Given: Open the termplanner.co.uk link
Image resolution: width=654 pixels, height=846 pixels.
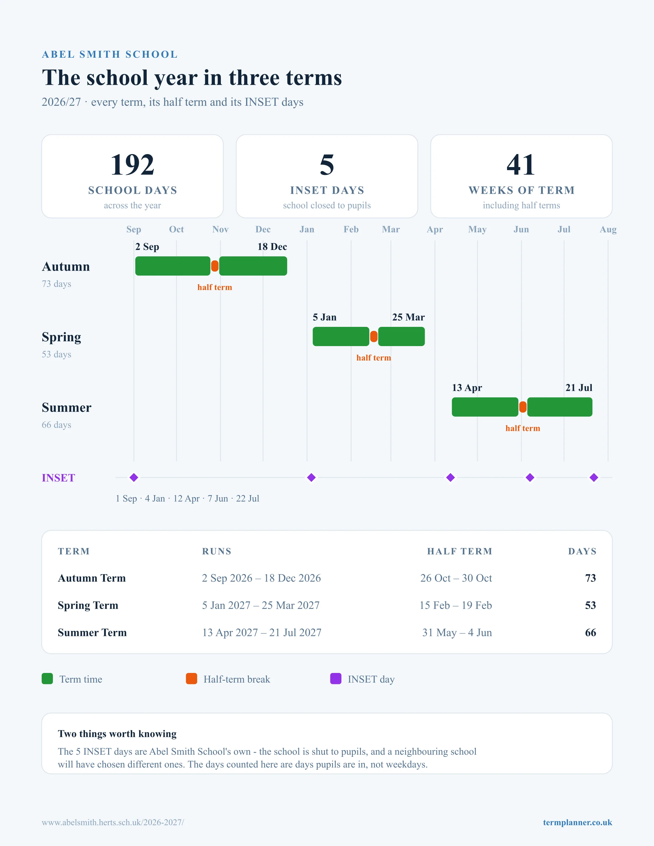Looking at the screenshot, I should 577,822.
